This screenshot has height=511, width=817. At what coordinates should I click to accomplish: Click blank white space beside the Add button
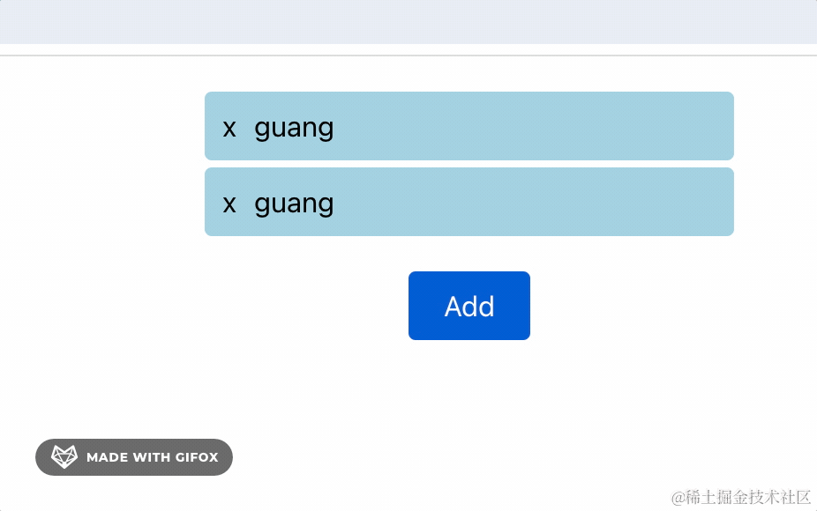click(x=626, y=306)
